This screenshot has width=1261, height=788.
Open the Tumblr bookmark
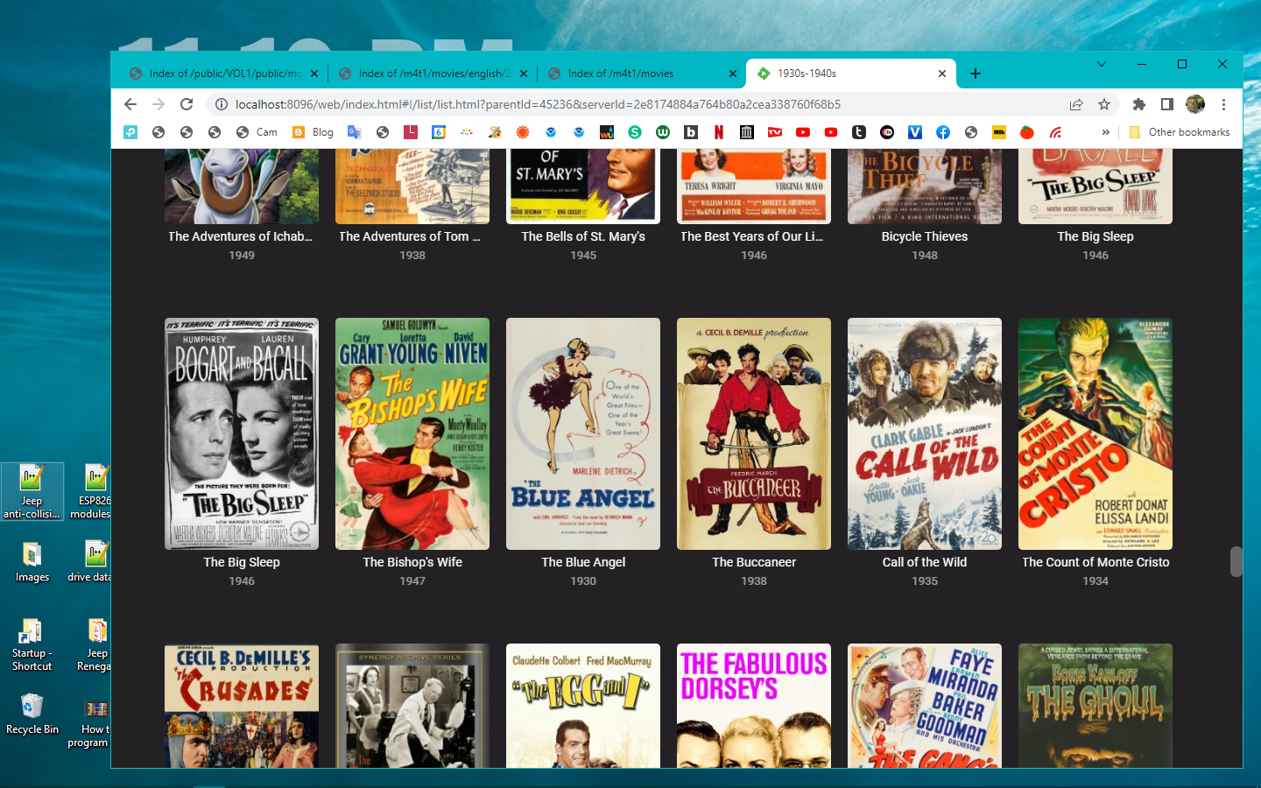click(859, 132)
